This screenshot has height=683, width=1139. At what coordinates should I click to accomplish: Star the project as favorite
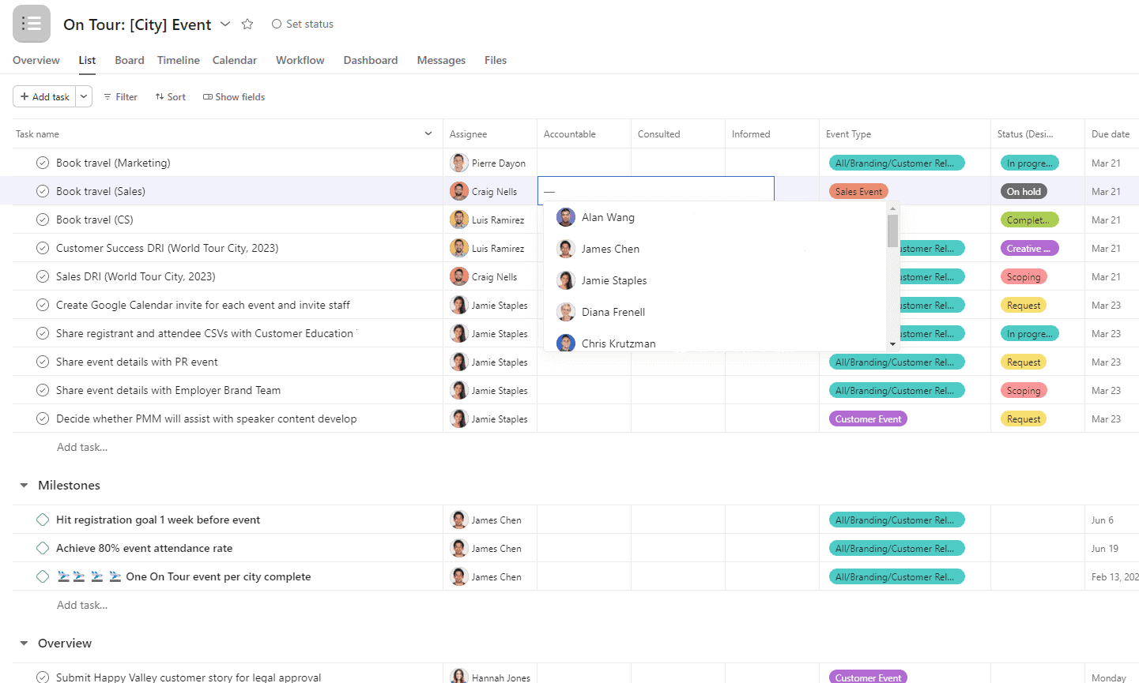pyautogui.click(x=247, y=24)
